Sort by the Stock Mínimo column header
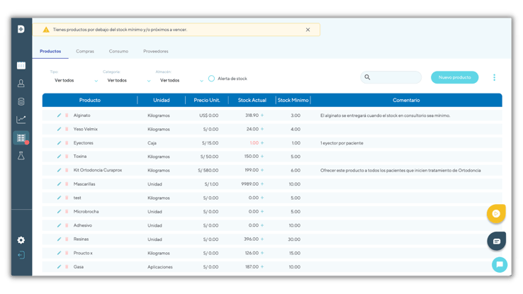The width and height of the screenshot is (523, 294). coord(293,100)
